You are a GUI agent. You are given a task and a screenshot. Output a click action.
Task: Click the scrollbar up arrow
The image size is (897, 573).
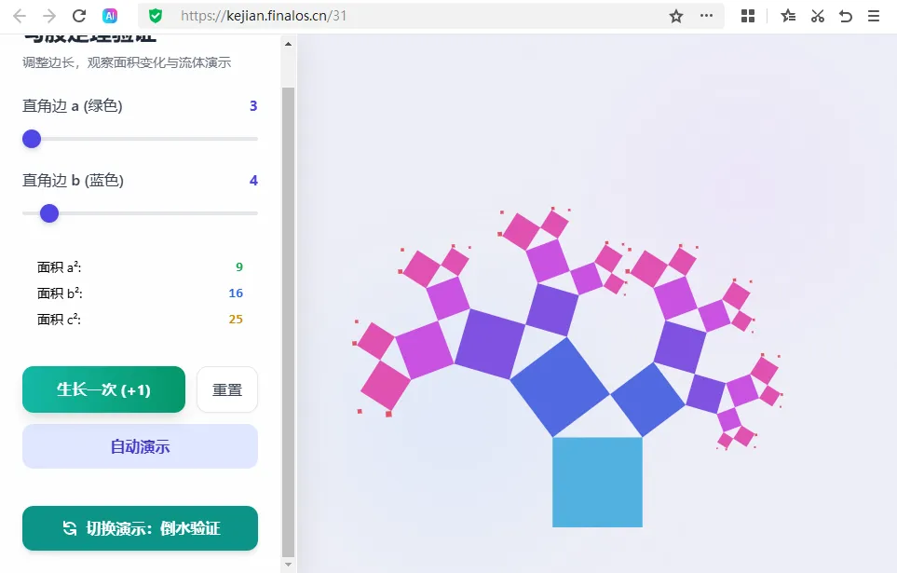[289, 44]
